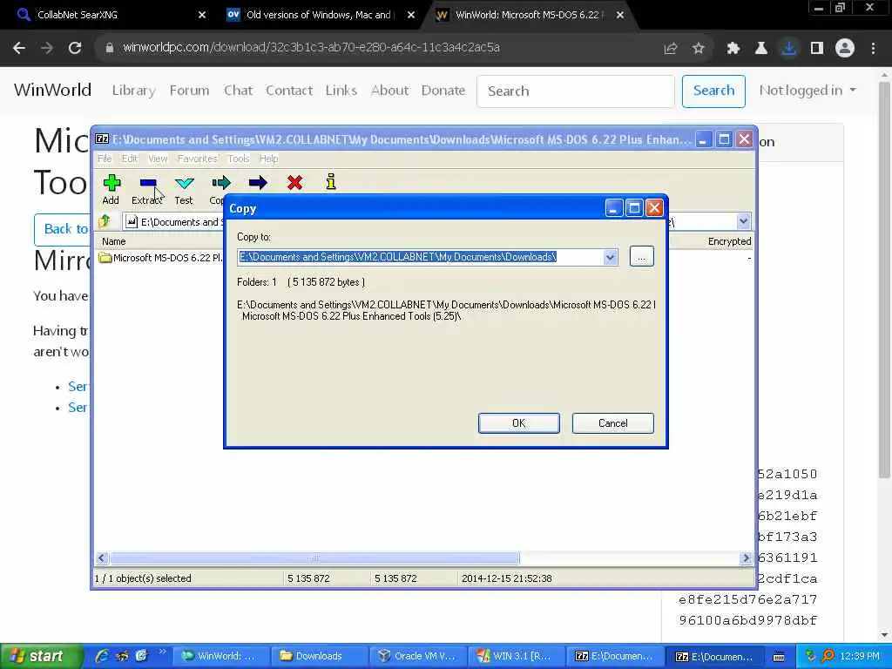892x669 pixels.
Task: Open the 7-Zip View menu
Action: pos(158,159)
